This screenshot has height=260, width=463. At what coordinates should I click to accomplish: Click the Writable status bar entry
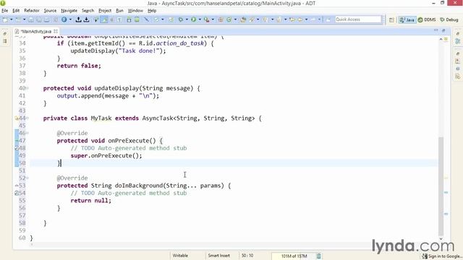180,256
